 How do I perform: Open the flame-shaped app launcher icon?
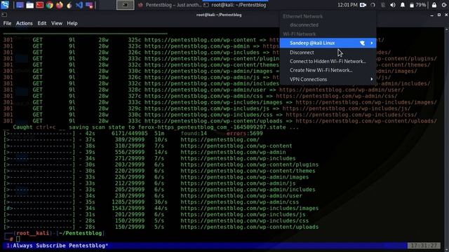coord(69,5)
